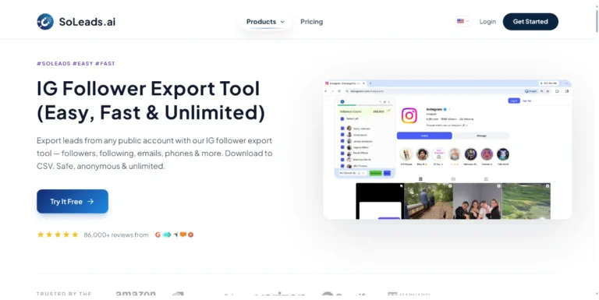The image size is (599, 300).
Task: Toggle the Select all checkbox in preview
Action: pos(342,119)
